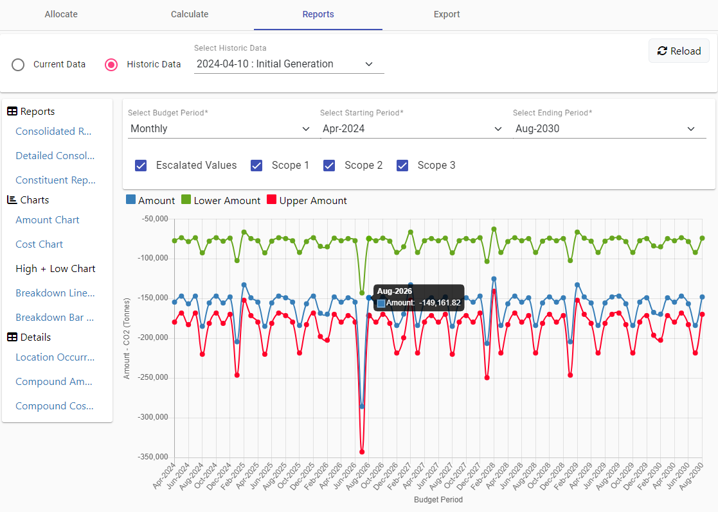Viewport: 718px width, 512px height.
Task: Click the Charts bar-graph icon in sidebar
Action: (12, 200)
